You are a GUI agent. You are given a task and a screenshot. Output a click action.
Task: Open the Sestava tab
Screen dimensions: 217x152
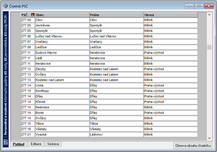coord(53,144)
